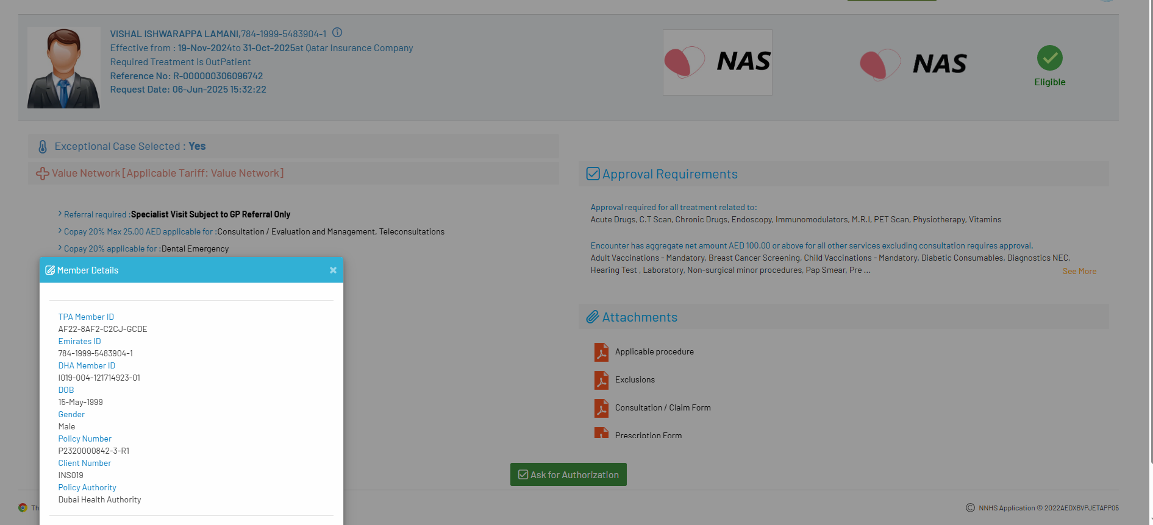Click the policy number P2320000842-3-R1
1153x525 pixels.
pyautogui.click(x=94, y=451)
